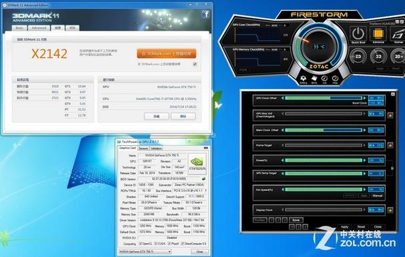405x257 pixels.
Task: Switch to the Sensors tab in GPU-Z
Action: click(143, 148)
